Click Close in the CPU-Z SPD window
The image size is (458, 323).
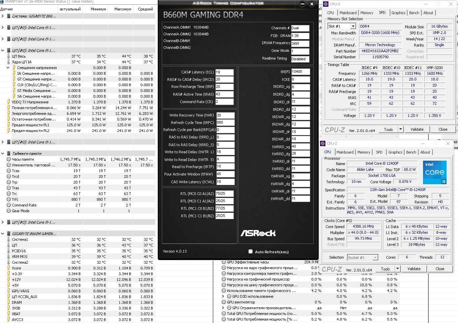coord(443,129)
